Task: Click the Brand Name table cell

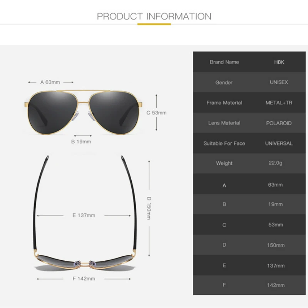Action: pos(224,62)
